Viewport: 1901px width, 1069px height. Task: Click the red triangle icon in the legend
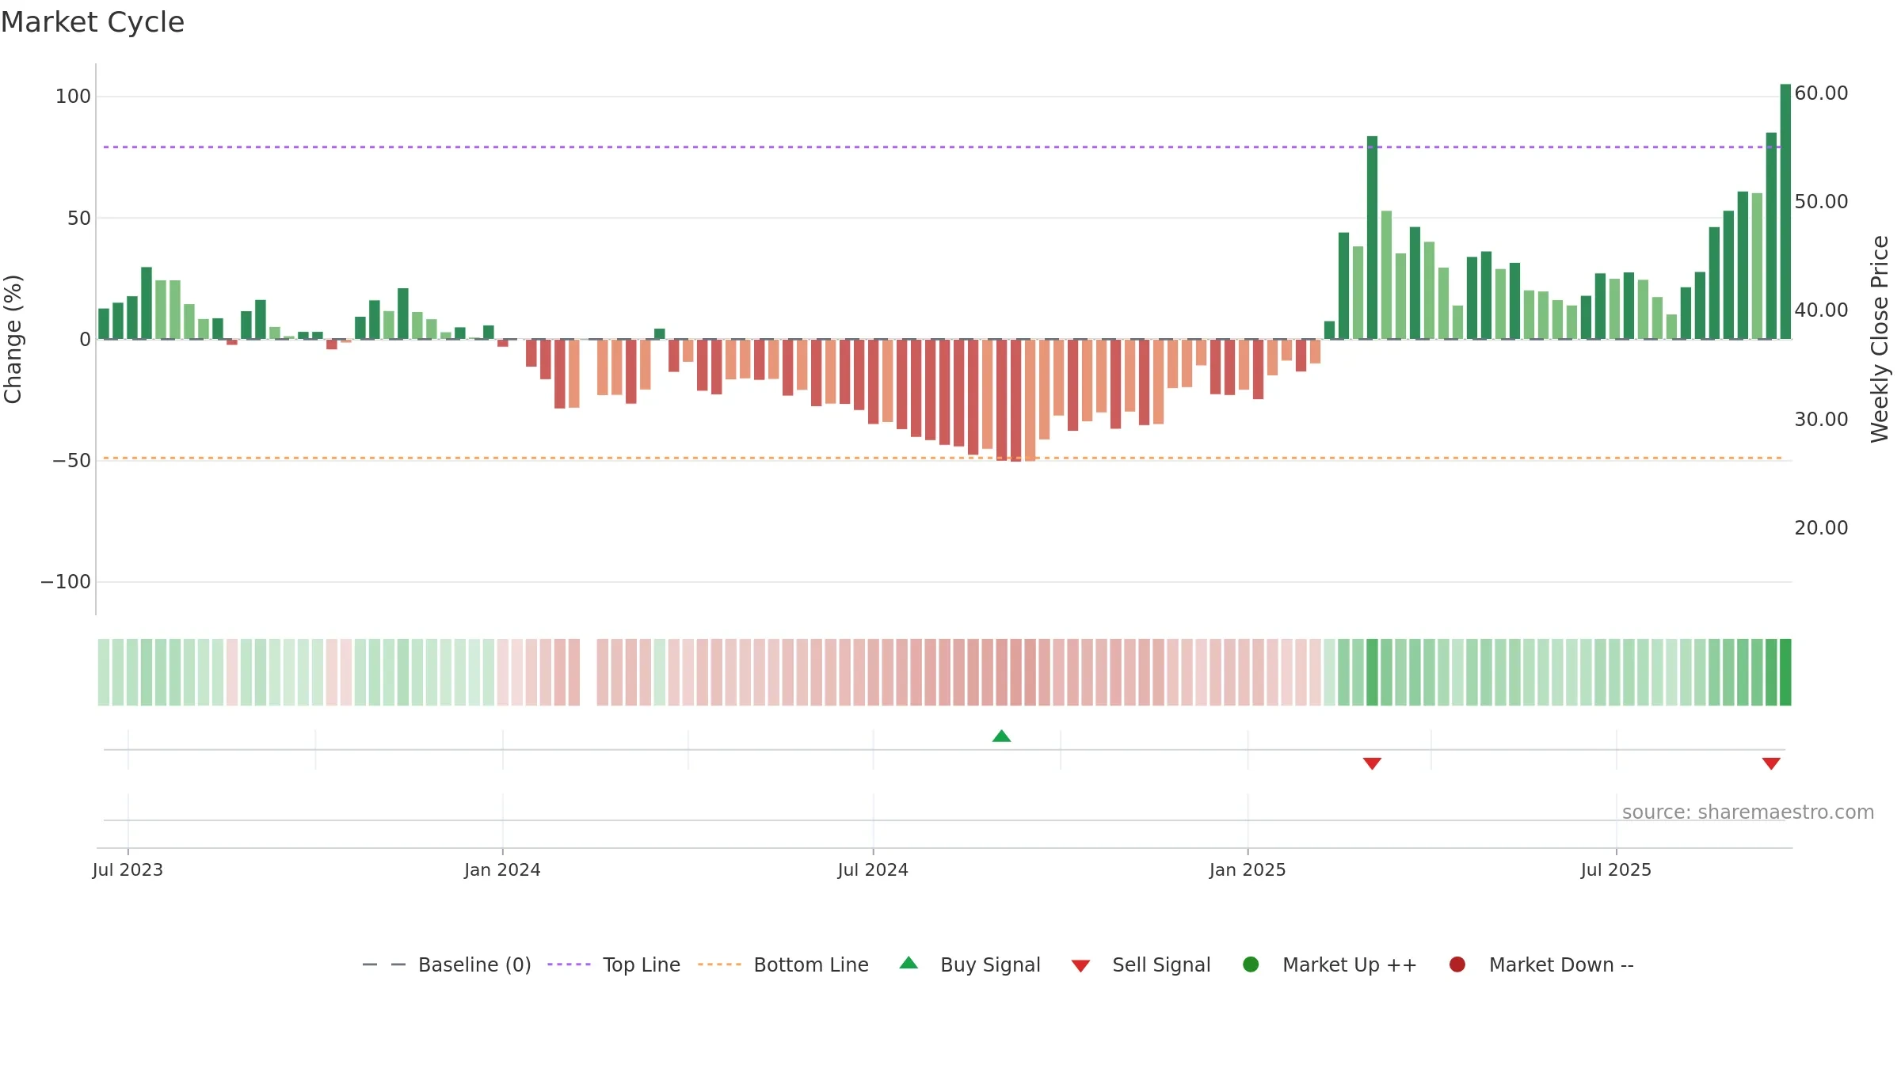coord(1080,966)
